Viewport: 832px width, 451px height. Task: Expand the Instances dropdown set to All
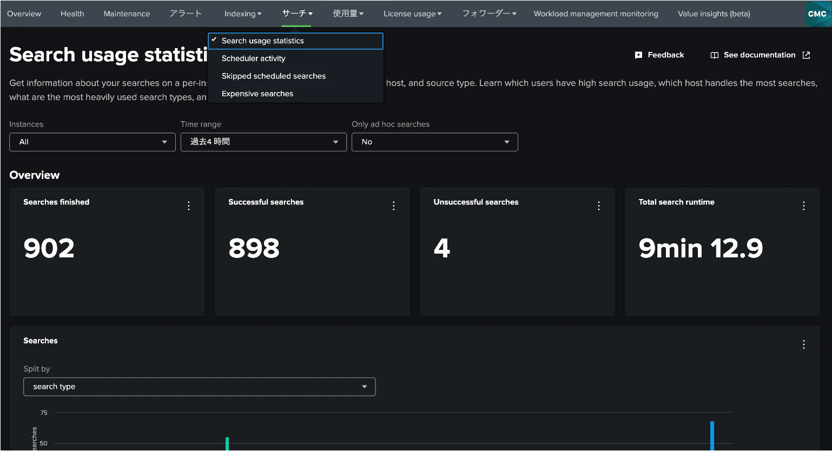(93, 142)
